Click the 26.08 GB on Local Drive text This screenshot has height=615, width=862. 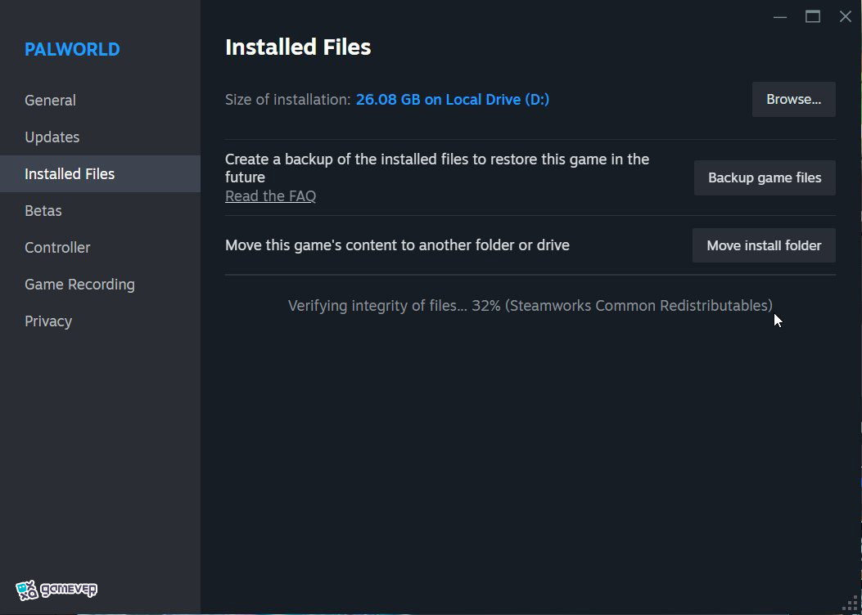pos(453,100)
